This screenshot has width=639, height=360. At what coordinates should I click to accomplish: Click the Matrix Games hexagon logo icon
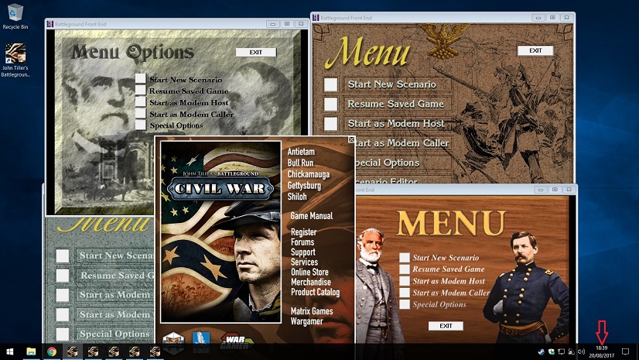click(x=173, y=341)
